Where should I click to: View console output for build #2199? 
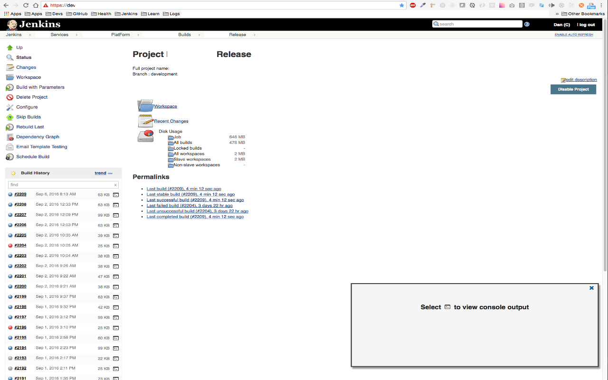(x=115, y=297)
